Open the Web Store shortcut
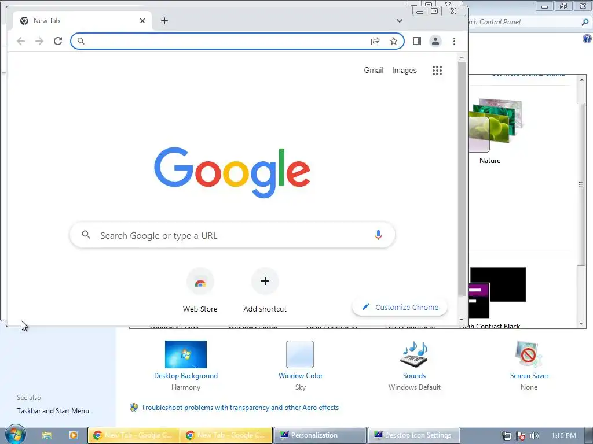The height and width of the screenshot is (444, 593). [x=200, y=290]
